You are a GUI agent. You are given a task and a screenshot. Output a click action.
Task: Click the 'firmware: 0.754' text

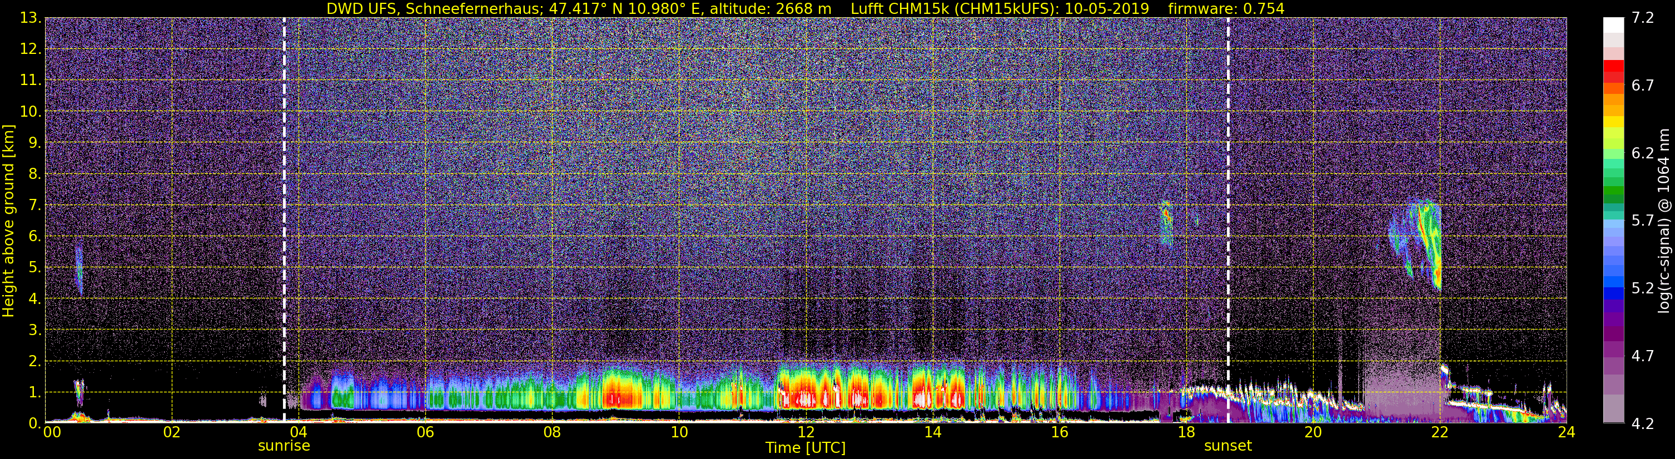[1226, 8]
